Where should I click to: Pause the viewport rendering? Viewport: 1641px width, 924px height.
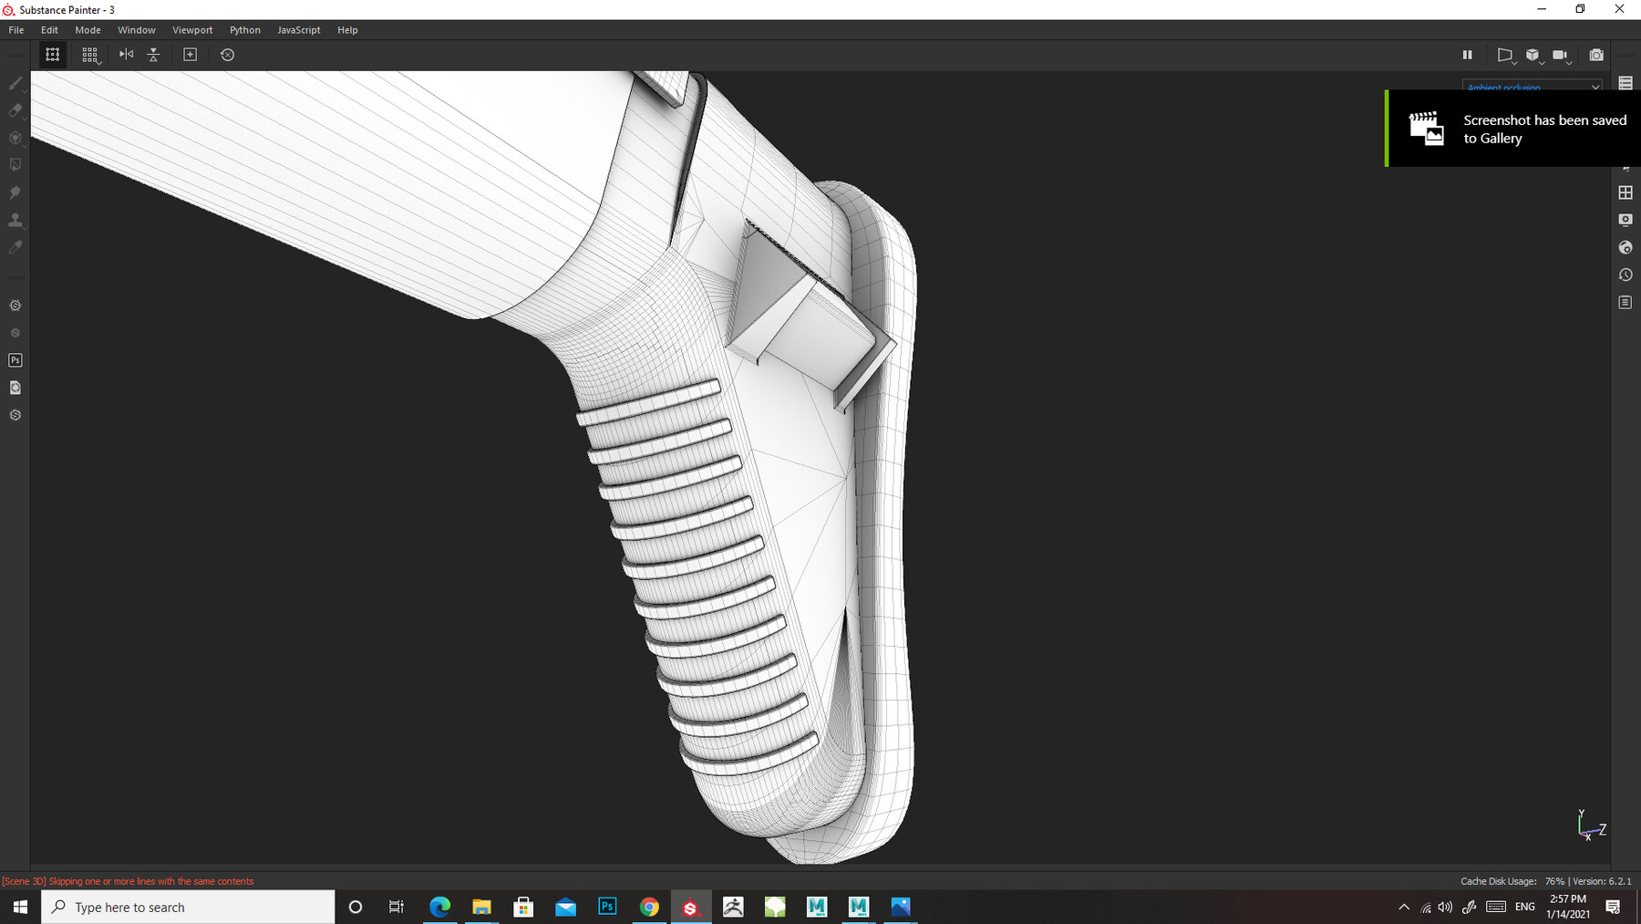tap(1467, 55)
